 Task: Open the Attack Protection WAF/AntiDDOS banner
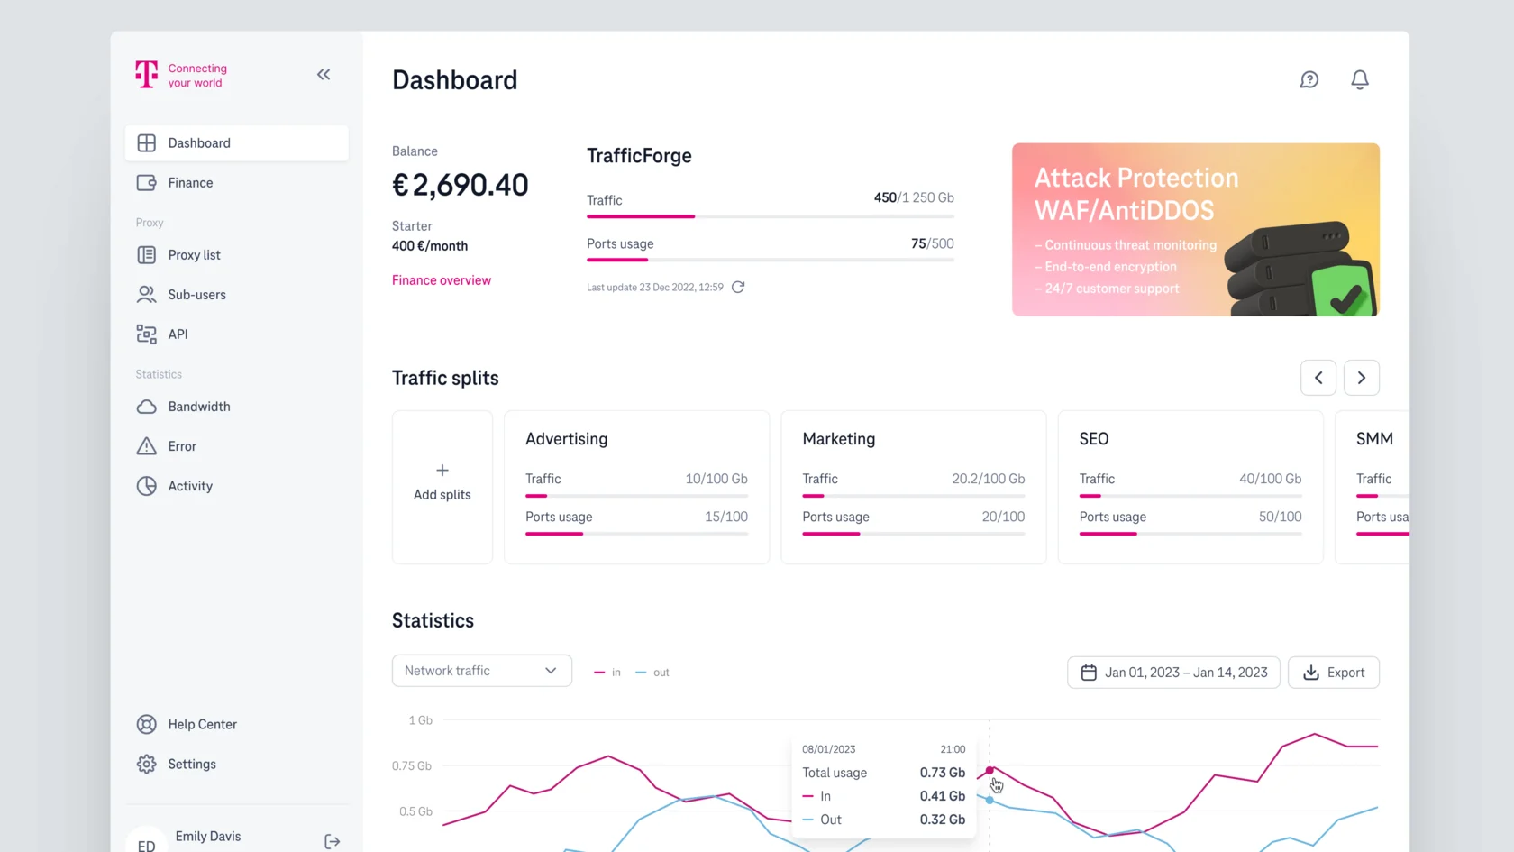tap(1196, 230)
